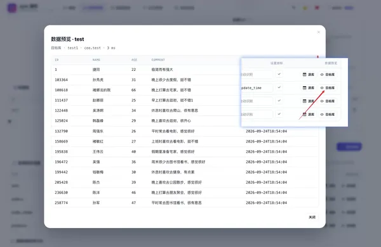Select the cell with ID 108618

[61, 90]
